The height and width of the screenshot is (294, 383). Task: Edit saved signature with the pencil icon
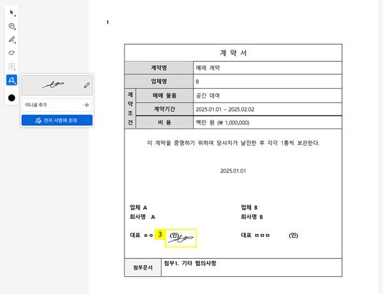click(87, 85)
